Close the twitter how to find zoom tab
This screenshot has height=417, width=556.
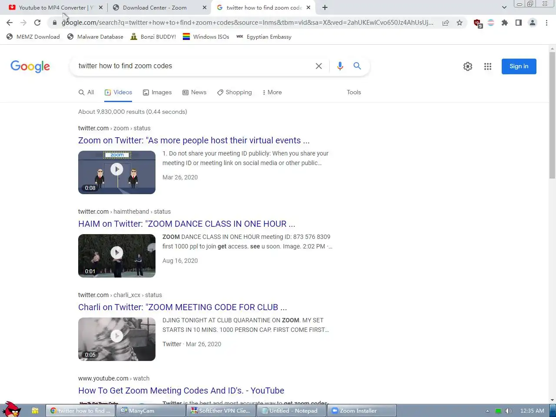pos(308,7)
